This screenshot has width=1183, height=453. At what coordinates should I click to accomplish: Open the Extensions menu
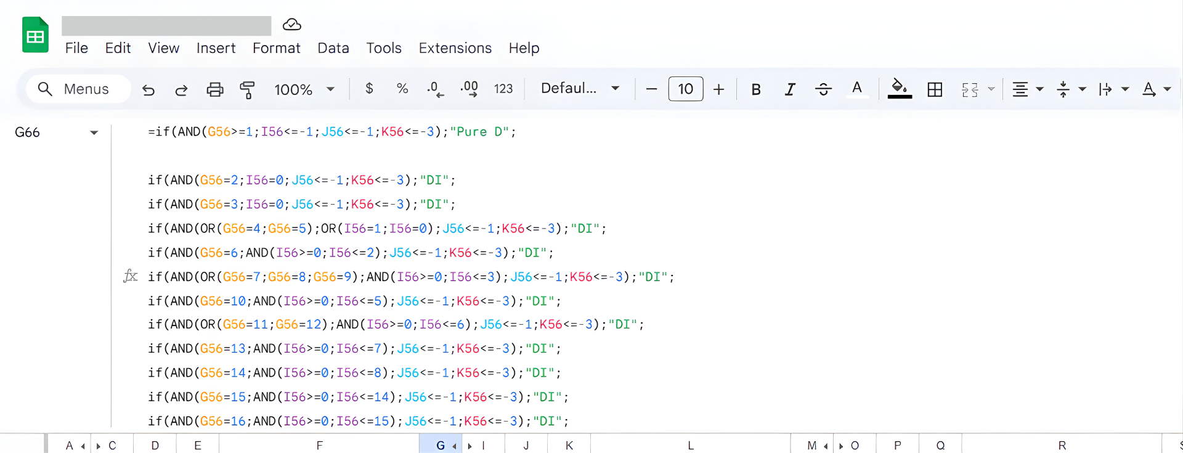455,48
